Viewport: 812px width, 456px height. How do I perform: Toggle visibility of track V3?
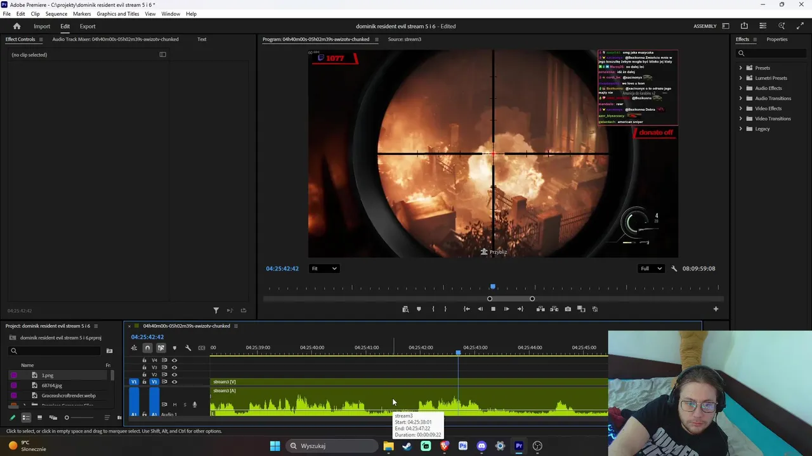[x=174, y=367]
